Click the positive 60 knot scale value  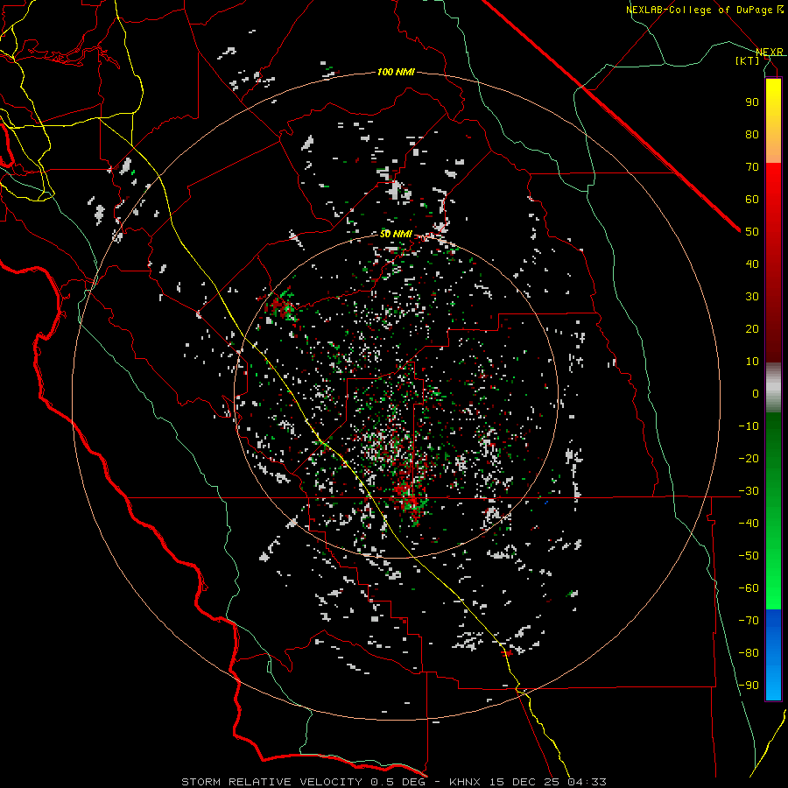(x=752, y=199)
